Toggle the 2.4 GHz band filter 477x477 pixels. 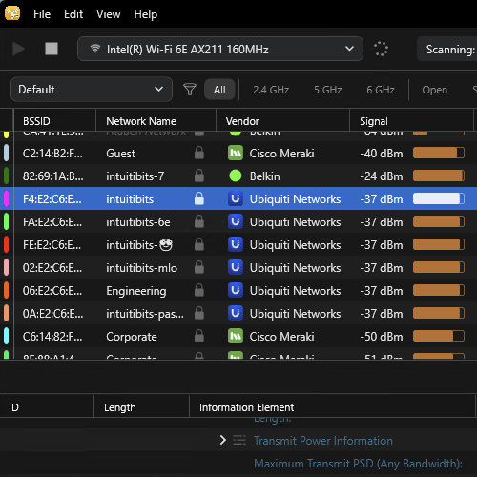271,90
